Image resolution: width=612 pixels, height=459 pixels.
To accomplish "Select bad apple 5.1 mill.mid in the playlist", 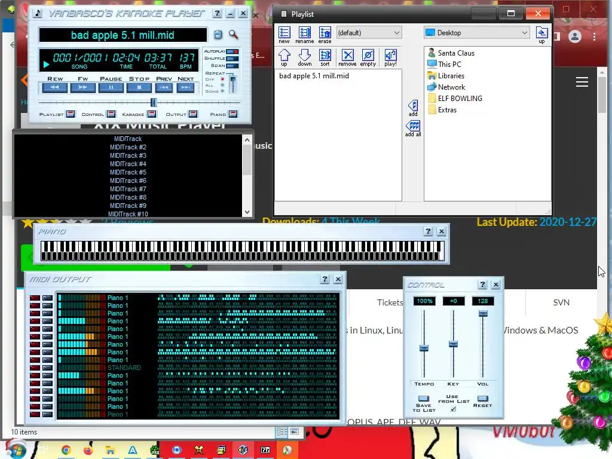I will (314, 76).
